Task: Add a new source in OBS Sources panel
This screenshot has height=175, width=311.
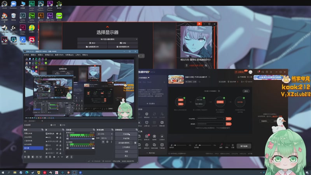Action: pyautogui.click(x=46, y=157)
